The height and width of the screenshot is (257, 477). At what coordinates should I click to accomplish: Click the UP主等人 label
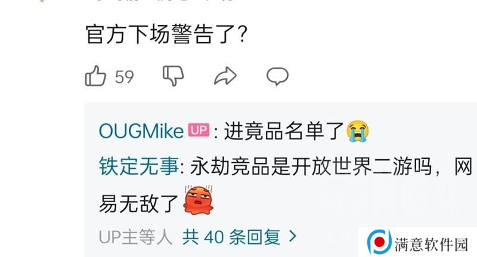pyautogui.click(x=136, y=237)
